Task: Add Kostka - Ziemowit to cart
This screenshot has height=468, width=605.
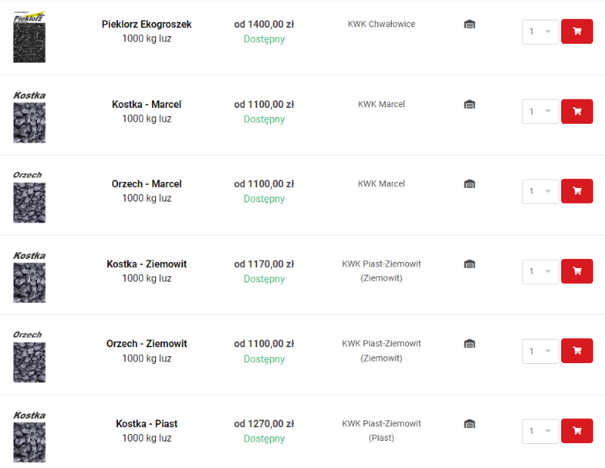Action: coord(576,271)
